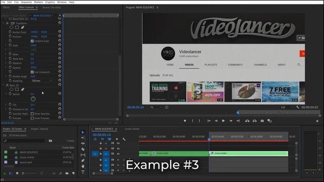Expand the Scale parameter
Viewport: 324px width, 182px height.
point(6,45)
